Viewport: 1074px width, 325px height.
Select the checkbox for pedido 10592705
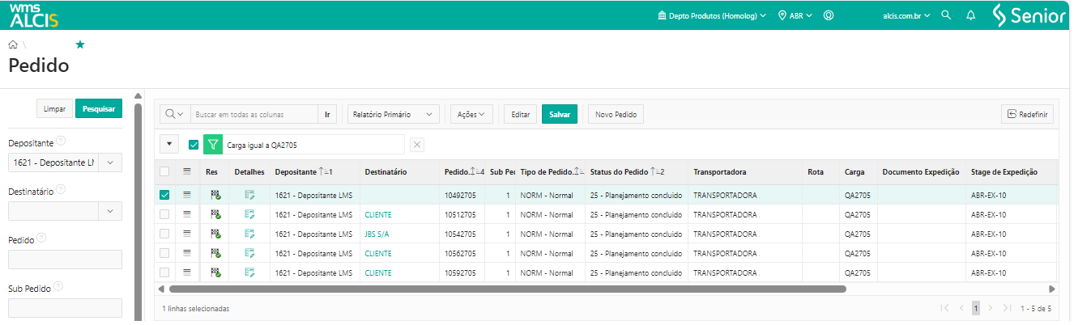[x=164, y=272]
